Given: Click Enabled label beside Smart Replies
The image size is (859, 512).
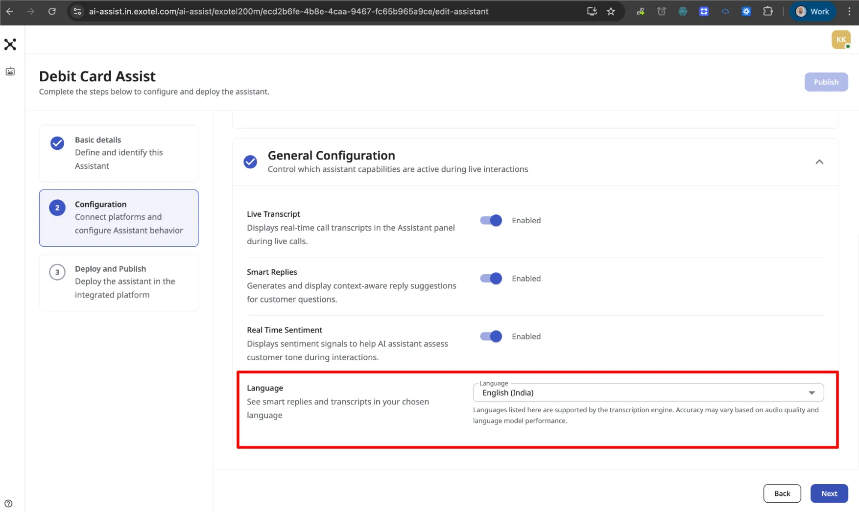Looking at the screenshot, I should pyautogui.click(x=526, y=279).
